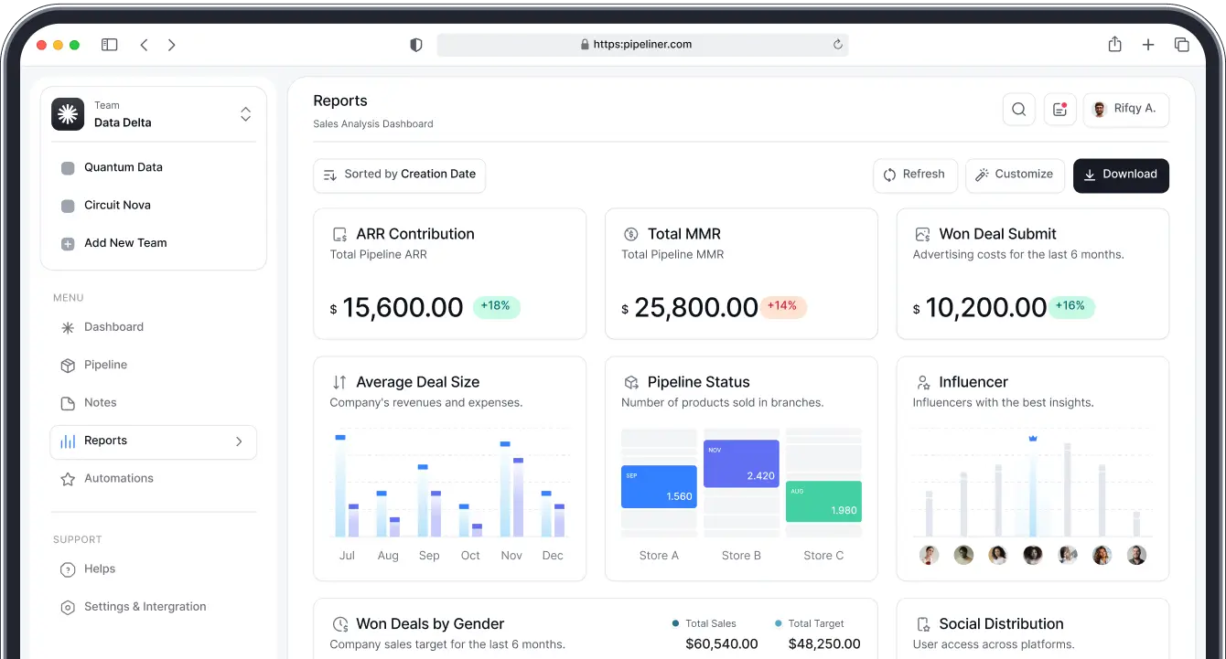Screen dimensions: 1226x659
Task: Select Reports in the sidebar menu
Action: click(x=154, y=441)
